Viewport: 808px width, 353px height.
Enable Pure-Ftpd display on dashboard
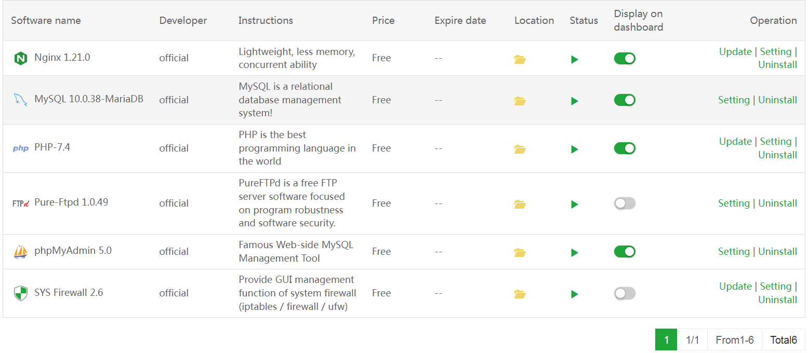click(x=625, y=203)
